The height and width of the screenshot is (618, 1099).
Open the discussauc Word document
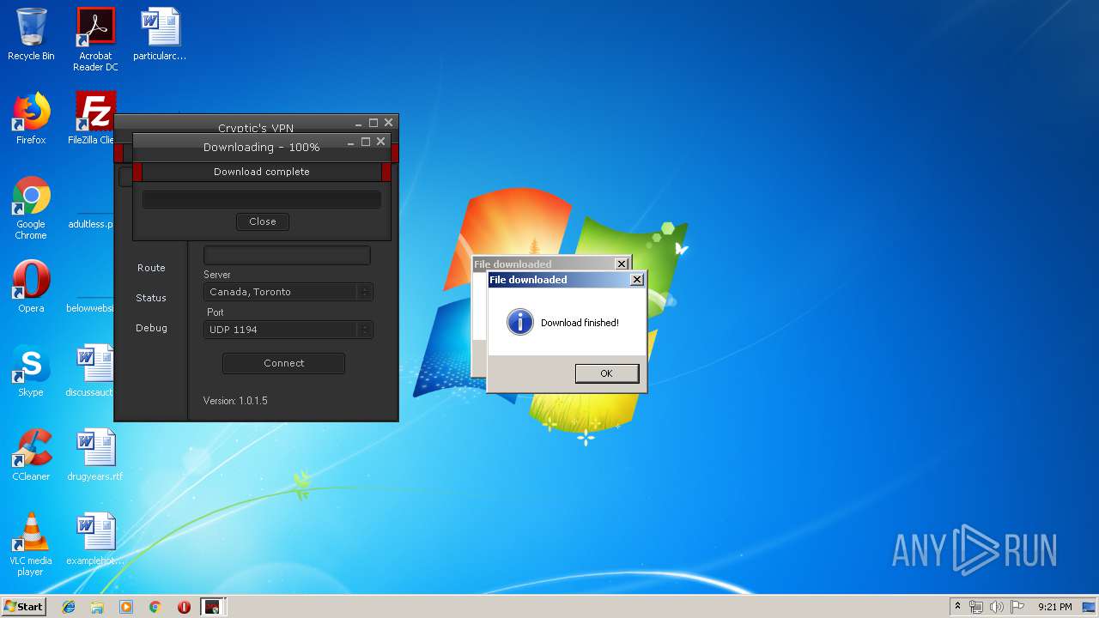[x=93, y=371]
